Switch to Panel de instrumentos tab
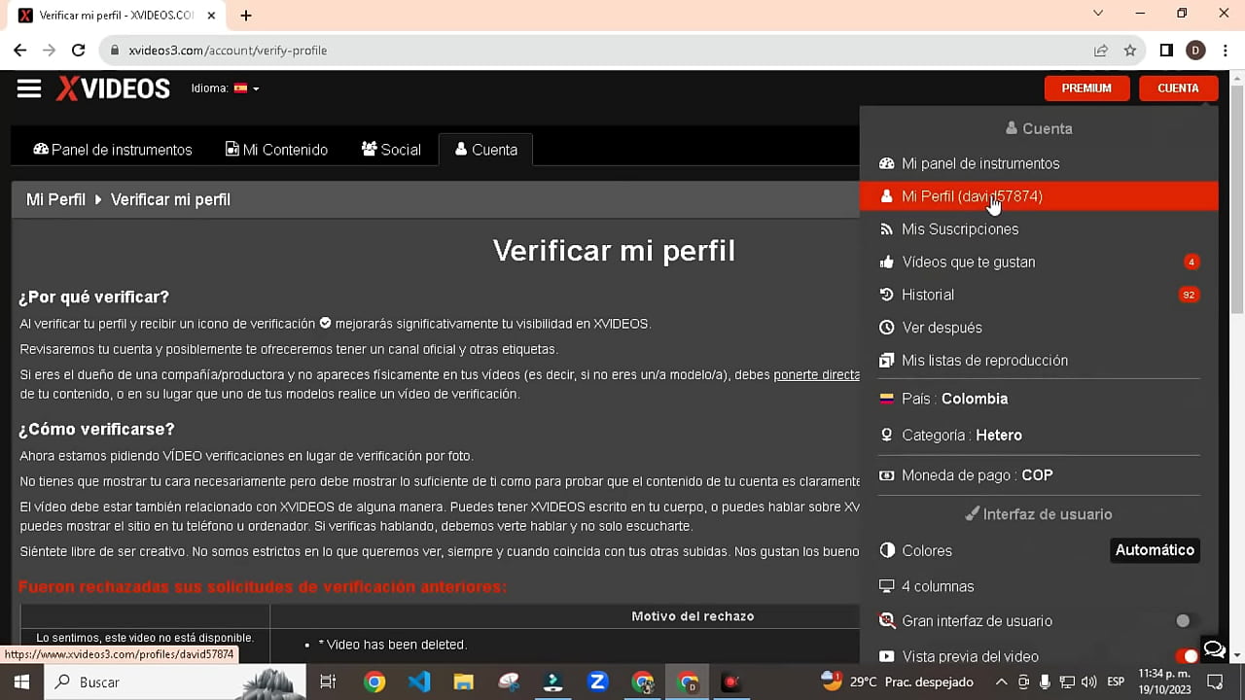 point(113,150)
